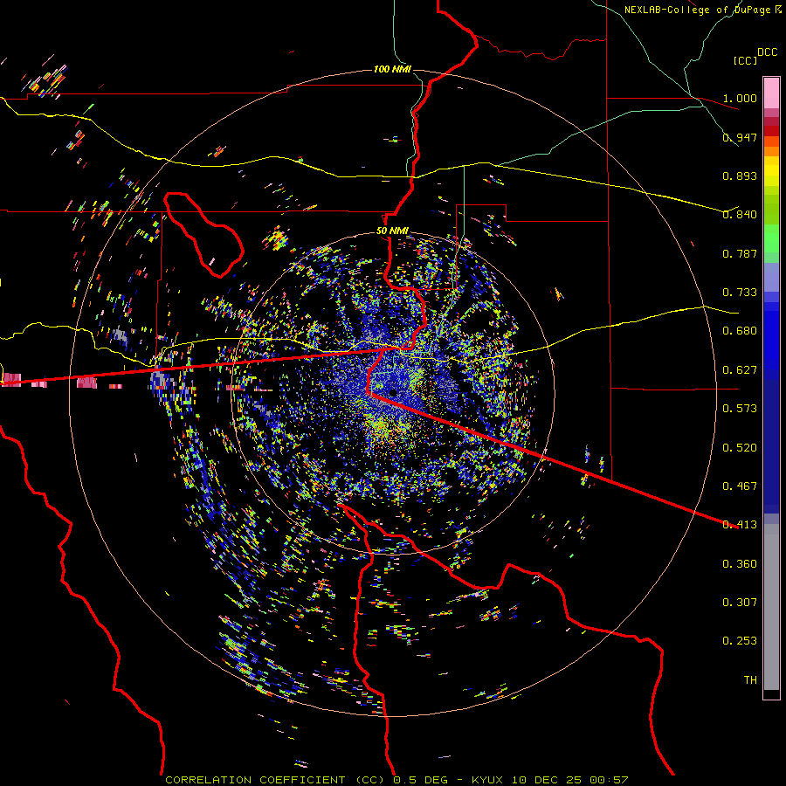Click the 0.627 color scale label

(x=740, y=369)
